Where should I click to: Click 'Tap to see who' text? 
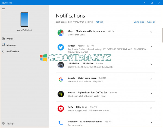tap(75, 125)
